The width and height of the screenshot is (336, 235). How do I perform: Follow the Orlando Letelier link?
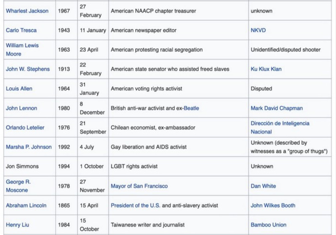click(x=25, y=127)
